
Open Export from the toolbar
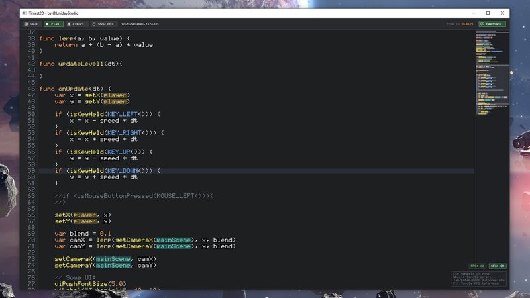[76, 24]
